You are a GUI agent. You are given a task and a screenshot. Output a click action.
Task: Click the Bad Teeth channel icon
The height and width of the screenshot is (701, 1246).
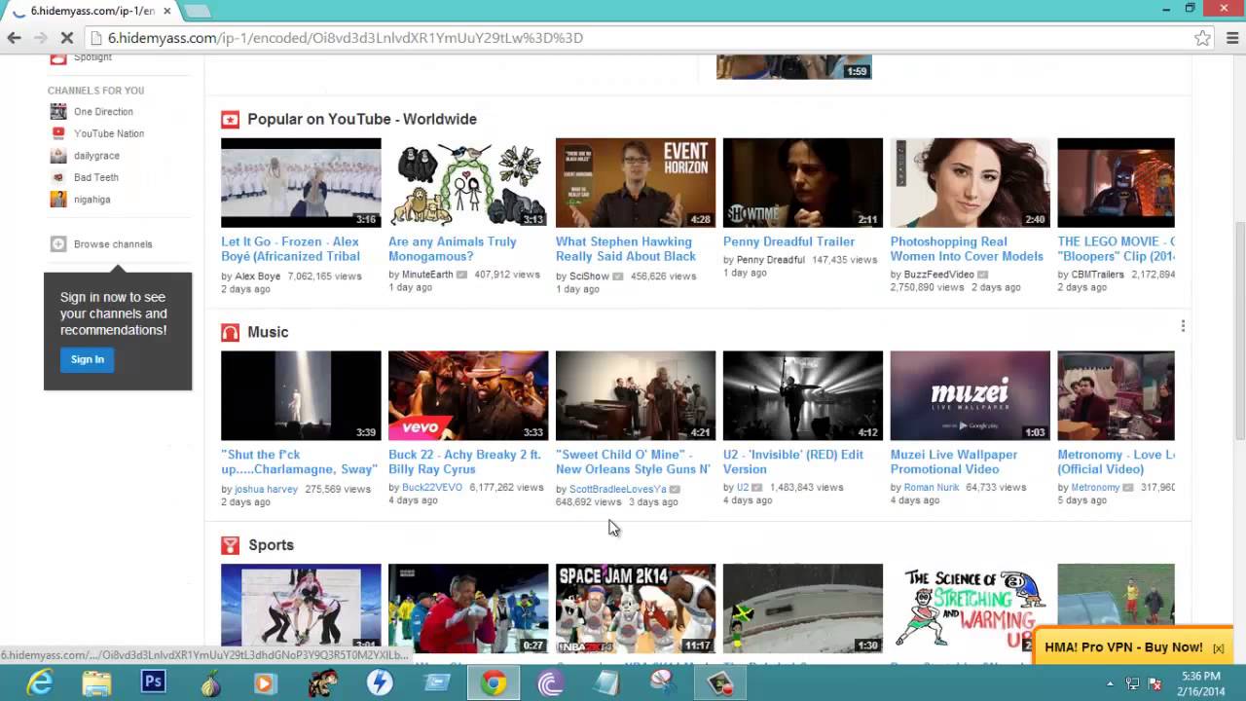(58, 177)
